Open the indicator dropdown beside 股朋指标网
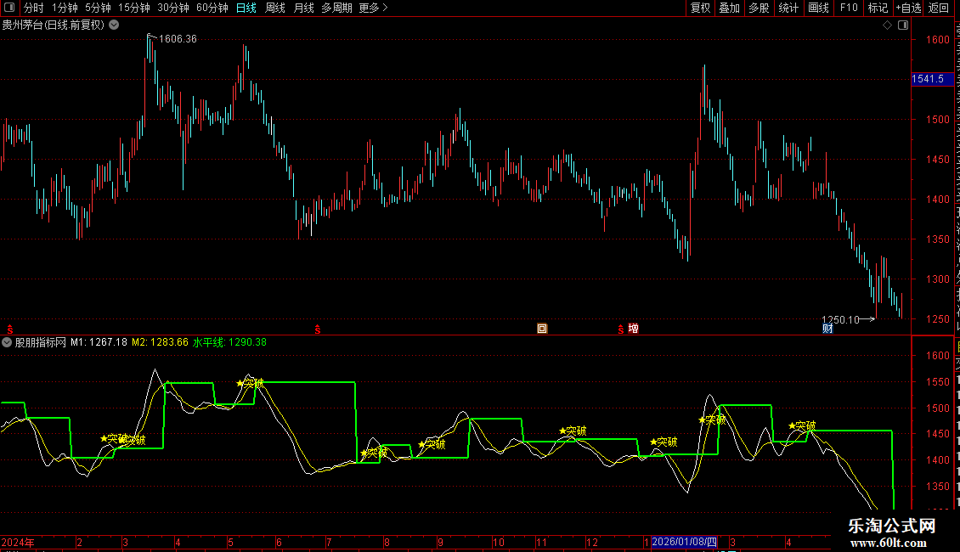Viewport: 960px width, 552px height. 7,343
